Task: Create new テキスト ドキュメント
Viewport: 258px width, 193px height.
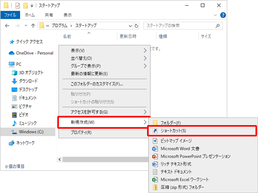Action: click(203, 172)
